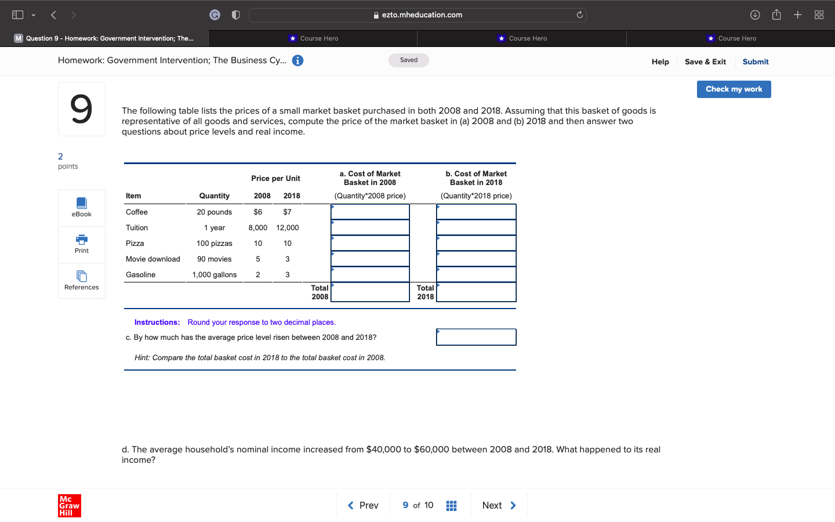This screenshot has height=522, width=835.
Task: Open a new browser tab
Action: point(797,14)
